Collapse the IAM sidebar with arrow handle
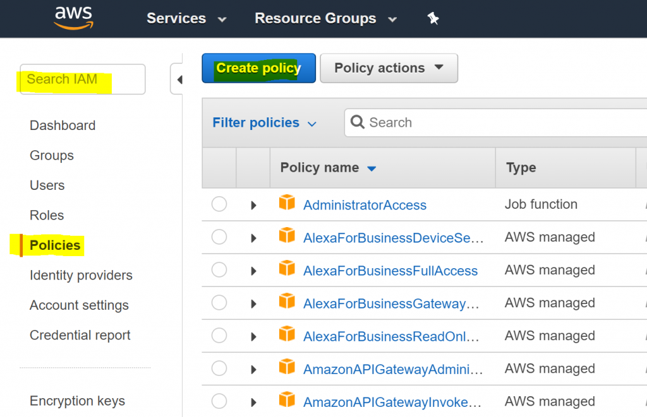Viewport: 647px width, 417px height. 178,79
